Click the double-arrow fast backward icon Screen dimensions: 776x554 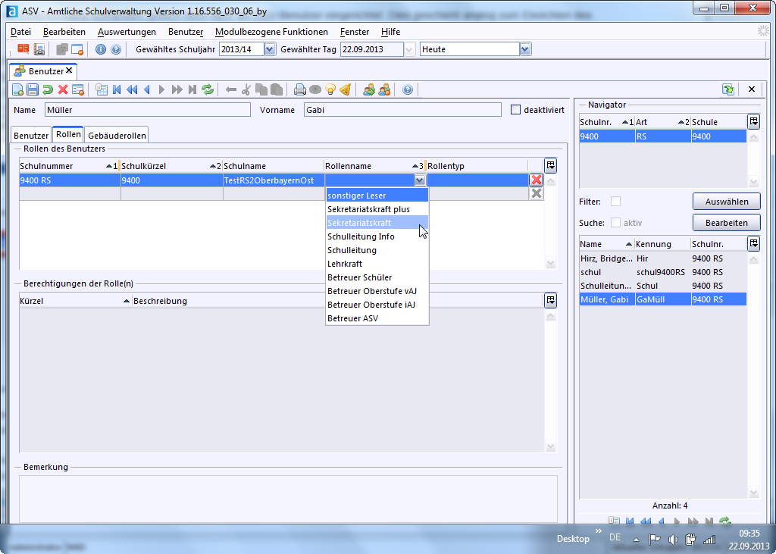pyautogui.click(x=132, y=89)
